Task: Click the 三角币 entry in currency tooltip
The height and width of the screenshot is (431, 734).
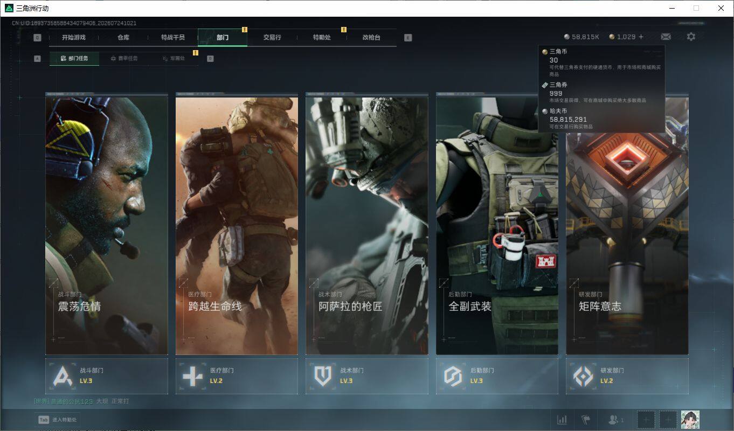Action: click(602, 63)
